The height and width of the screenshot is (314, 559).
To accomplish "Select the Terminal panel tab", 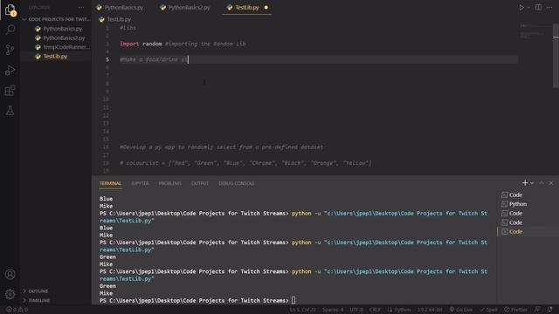I will (110, 183).
